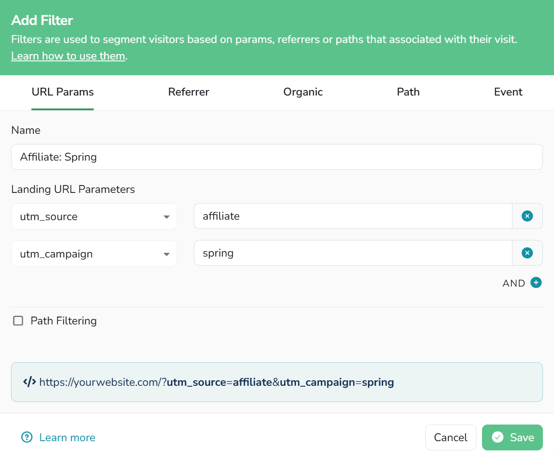Click the question mark help icon
The height and width of the screenshot is (461, 554).
[x=27, y=437]
